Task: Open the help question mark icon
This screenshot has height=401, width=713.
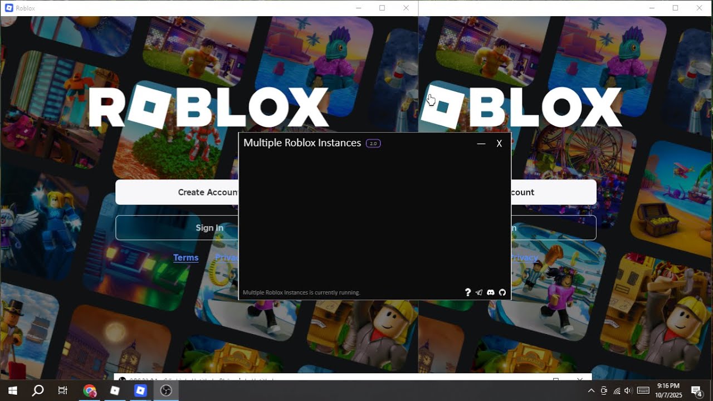Action: pyautogui.click(x=468, y=292)
